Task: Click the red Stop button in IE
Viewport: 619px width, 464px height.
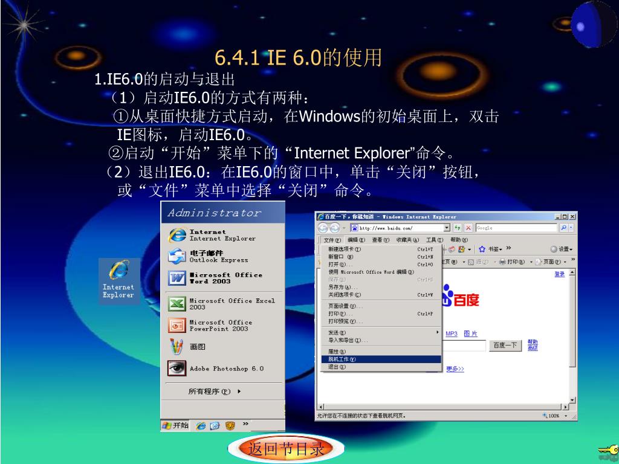Action: tap(468, 228)
